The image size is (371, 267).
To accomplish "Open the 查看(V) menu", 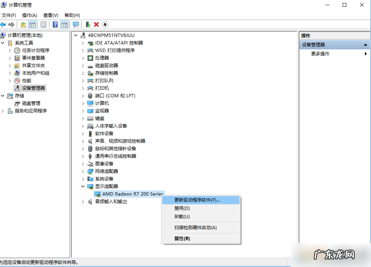I will click(x=50, y=14).
